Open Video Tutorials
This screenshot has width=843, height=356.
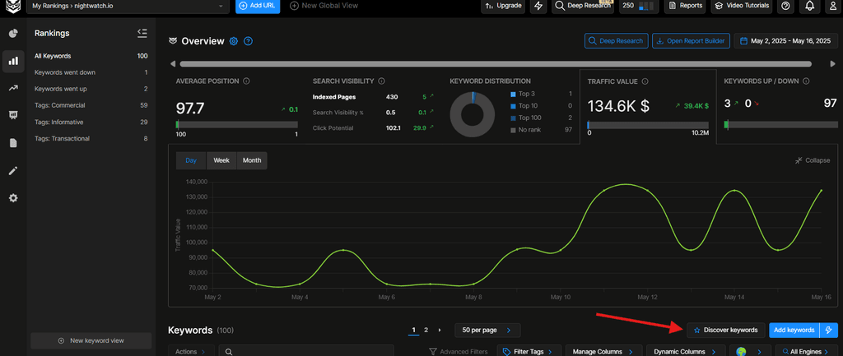[743, 6]
